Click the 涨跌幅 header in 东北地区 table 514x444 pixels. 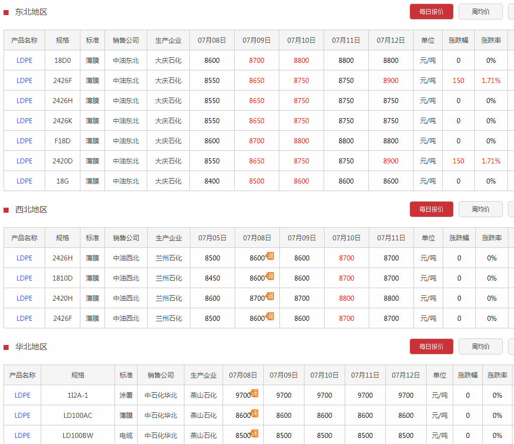(x=458, y=40)
